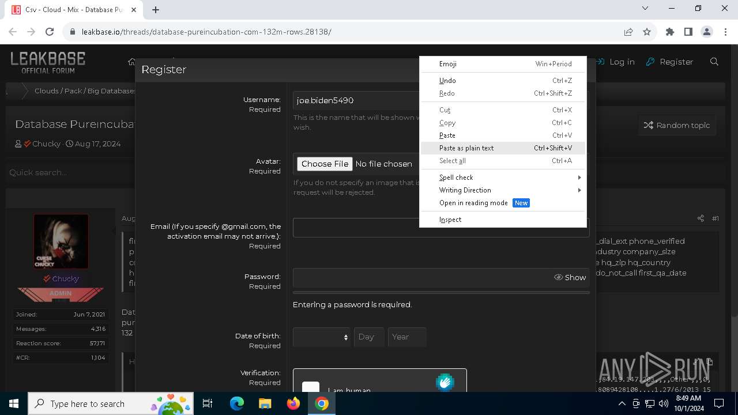This screenshot has width=738, height=415.
Task: Click the Clouds / Pack / Big Databases breadcrumb
Action: pyautogui.click(x=85, y=91)
